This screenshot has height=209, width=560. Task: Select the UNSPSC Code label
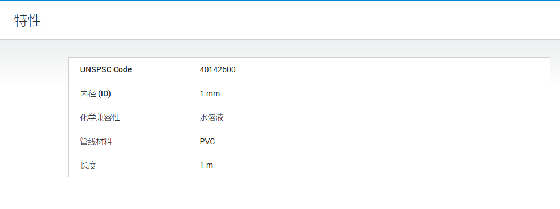106,69
